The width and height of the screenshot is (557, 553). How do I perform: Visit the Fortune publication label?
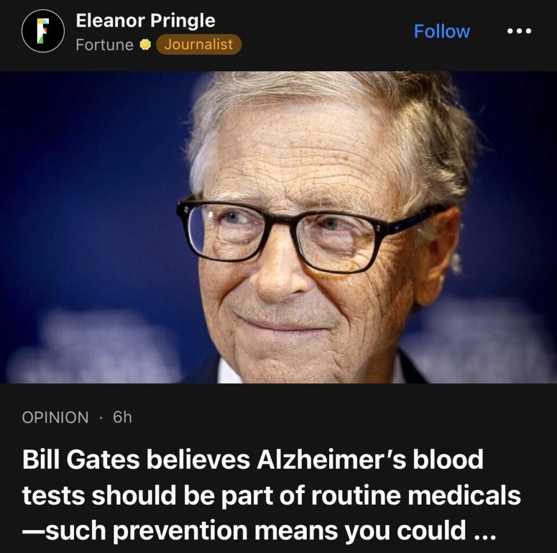coord(104,45)
